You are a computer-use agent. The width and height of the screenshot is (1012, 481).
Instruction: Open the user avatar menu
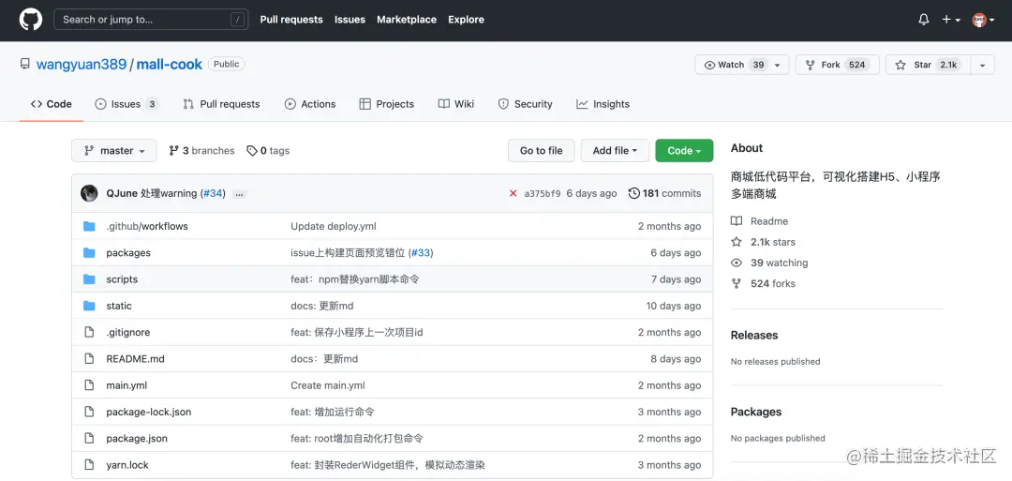pyautogui.click(x=983, y=20)
